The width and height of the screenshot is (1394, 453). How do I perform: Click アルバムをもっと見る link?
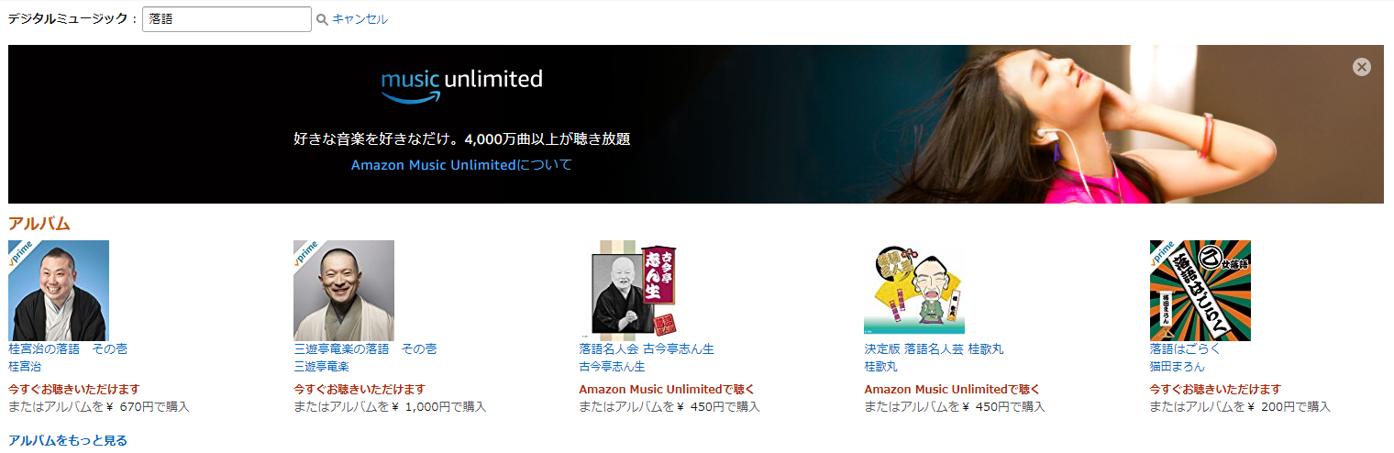click(x=68, y=441)
